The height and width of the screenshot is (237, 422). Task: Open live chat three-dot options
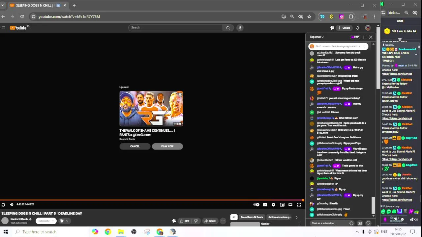tap(364, 37)
